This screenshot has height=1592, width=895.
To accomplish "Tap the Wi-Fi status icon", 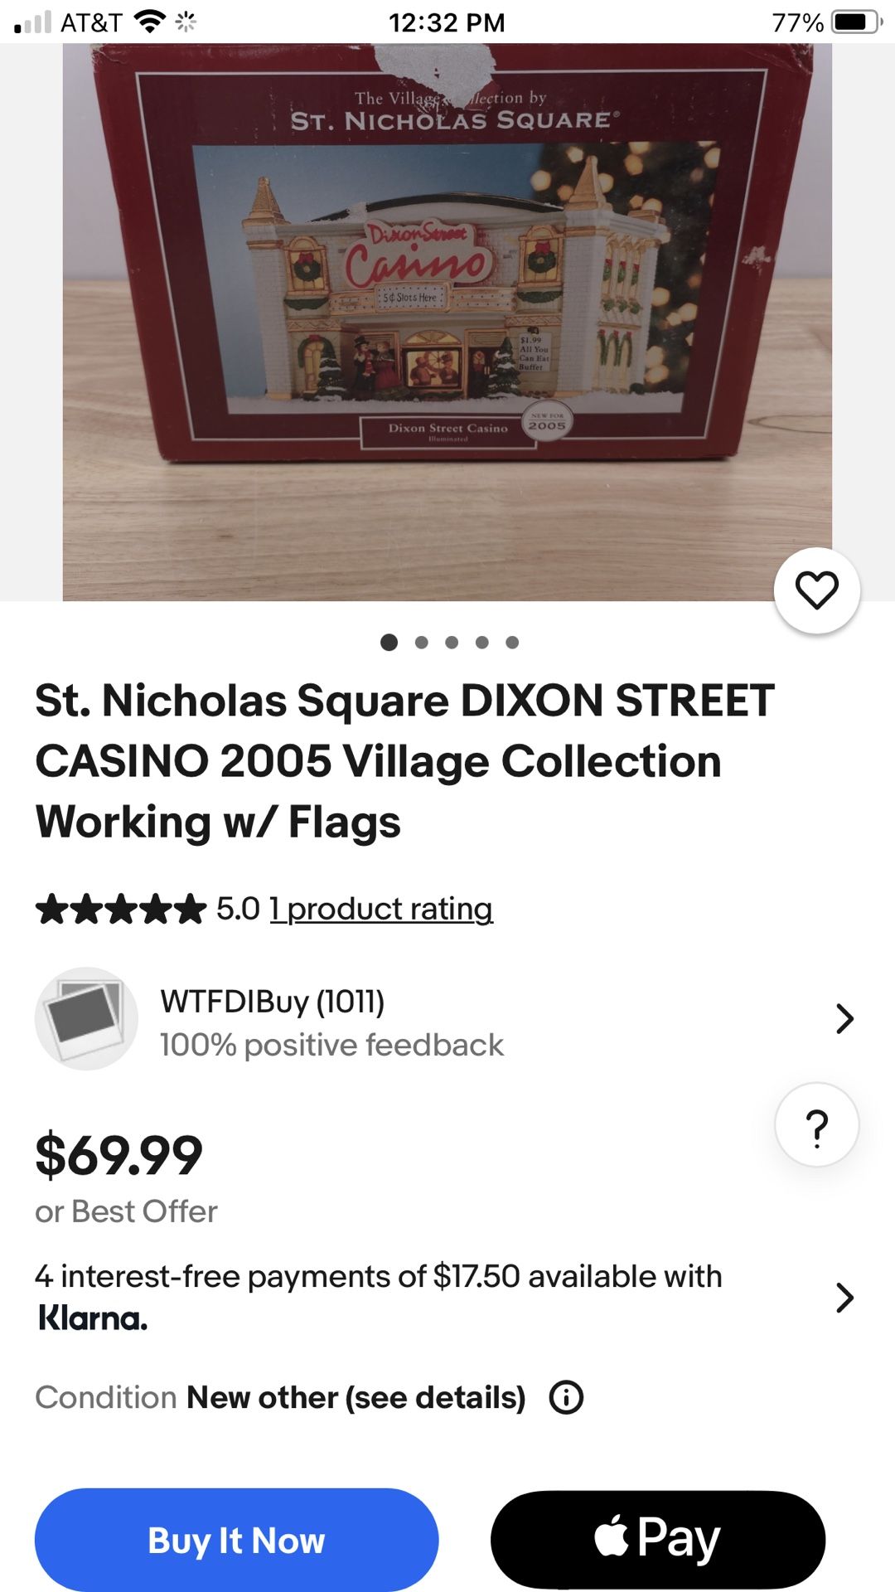I will click(x=149, y=22).
